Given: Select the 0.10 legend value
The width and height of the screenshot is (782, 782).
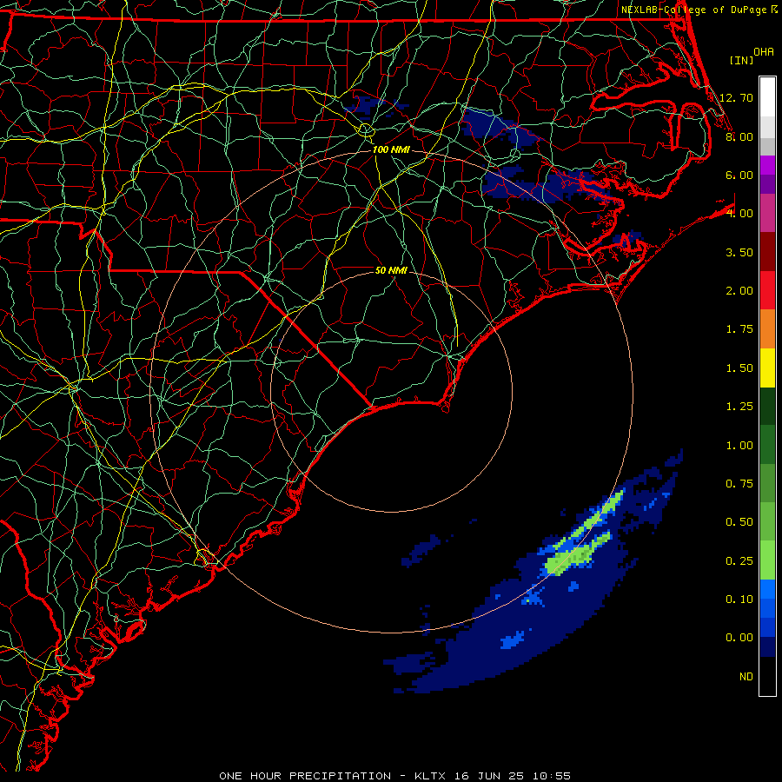Looking at the screenshot, I should coord(739,600).
